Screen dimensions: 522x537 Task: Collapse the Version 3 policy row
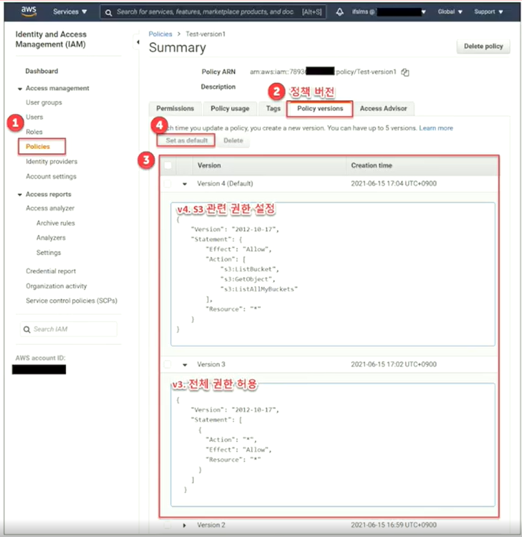tap(185, 365)
